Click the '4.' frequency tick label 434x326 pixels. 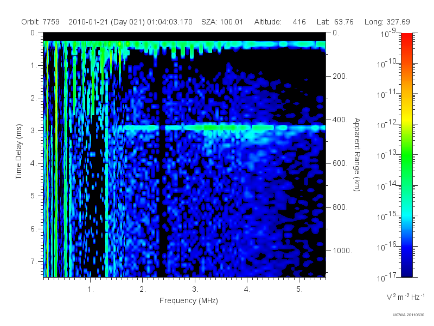click(247, 290)
